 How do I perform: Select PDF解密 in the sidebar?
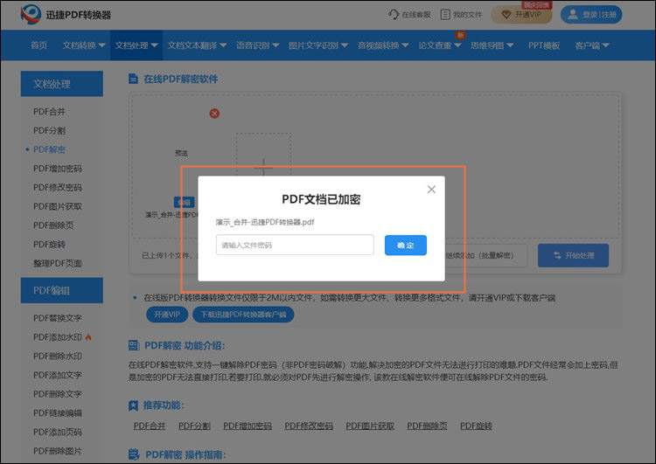[x=49, y=149]
